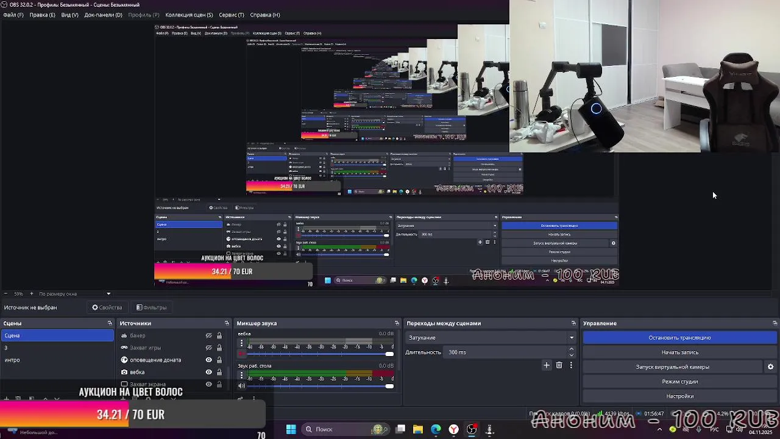Open the Коллекция сцен menu
This screenshot has width=780, height=439.
(189, 15)
